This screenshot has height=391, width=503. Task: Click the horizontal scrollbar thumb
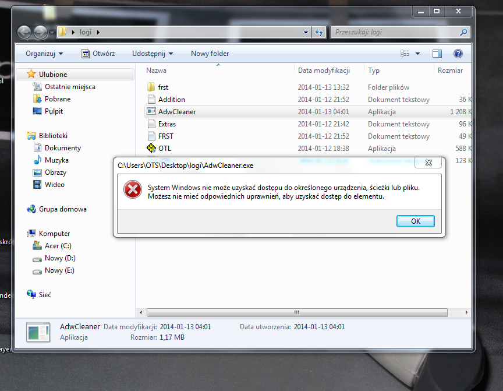point(297,312)
